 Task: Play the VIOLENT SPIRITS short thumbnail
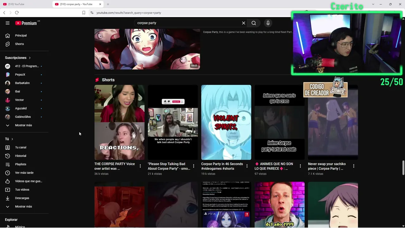(226, 122)
